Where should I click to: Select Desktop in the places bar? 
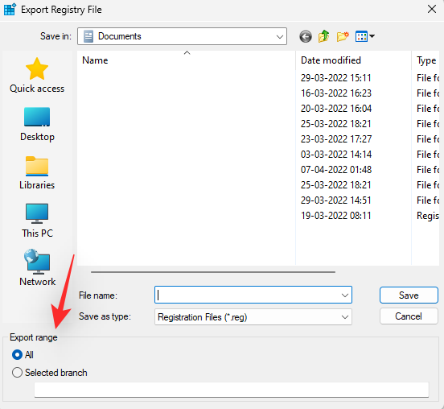[x=37, y=124]
